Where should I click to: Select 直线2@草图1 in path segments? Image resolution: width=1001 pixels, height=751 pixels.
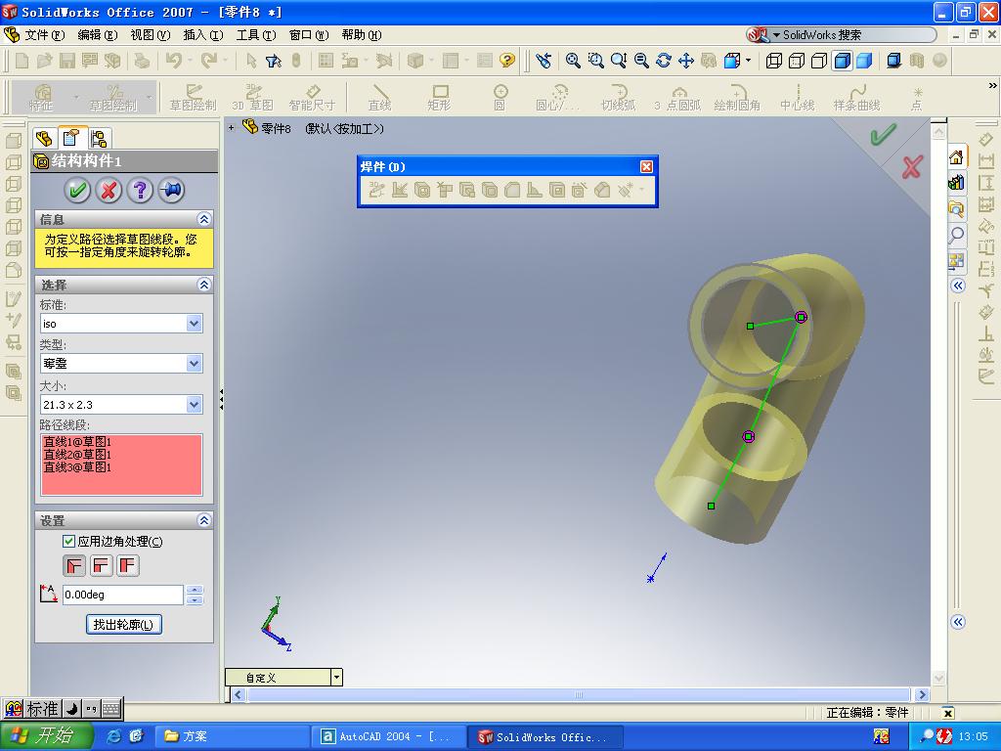click(x=77, y=455)
